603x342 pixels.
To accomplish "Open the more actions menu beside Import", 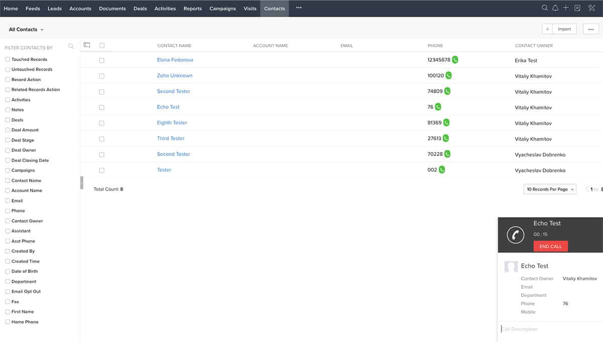I will coord(591,29).
